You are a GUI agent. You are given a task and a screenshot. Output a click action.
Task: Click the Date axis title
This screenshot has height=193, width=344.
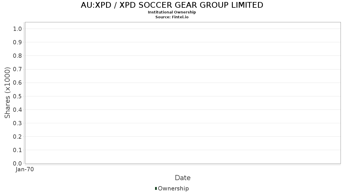pos(183,178)
